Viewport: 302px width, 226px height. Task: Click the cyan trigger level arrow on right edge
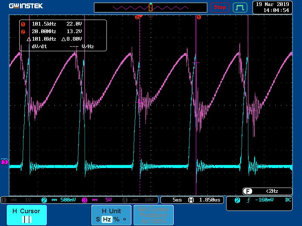click(x=291, y=168)
